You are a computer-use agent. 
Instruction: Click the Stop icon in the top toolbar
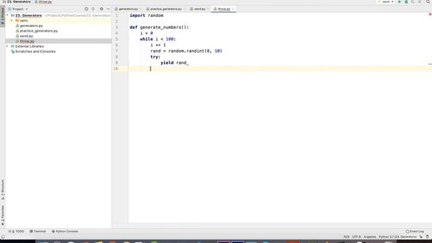coord(419,2)
